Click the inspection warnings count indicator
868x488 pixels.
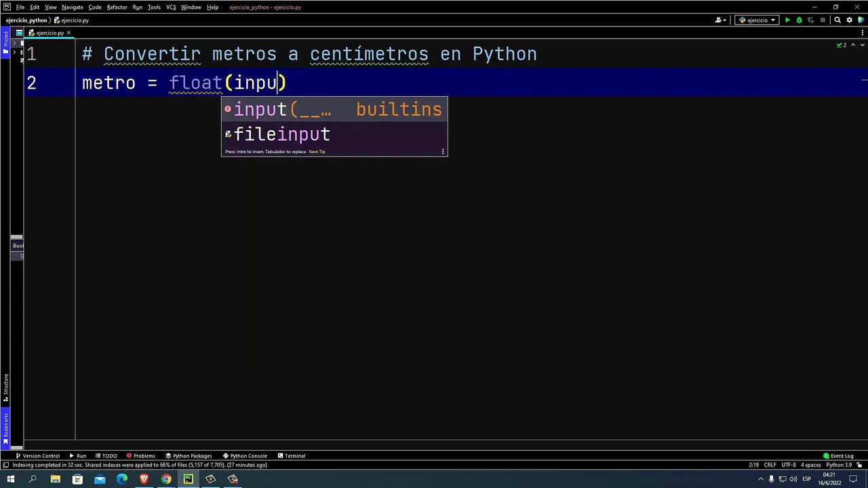pyautogui.click(x=842, y=45)
